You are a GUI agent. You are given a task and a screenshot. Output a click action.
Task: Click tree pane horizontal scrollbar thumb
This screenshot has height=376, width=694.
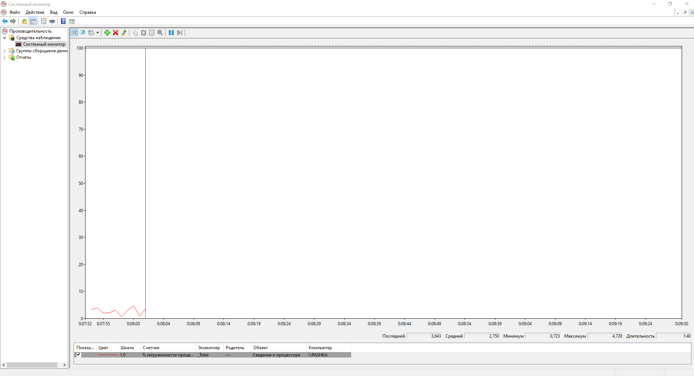pos(32,365)
